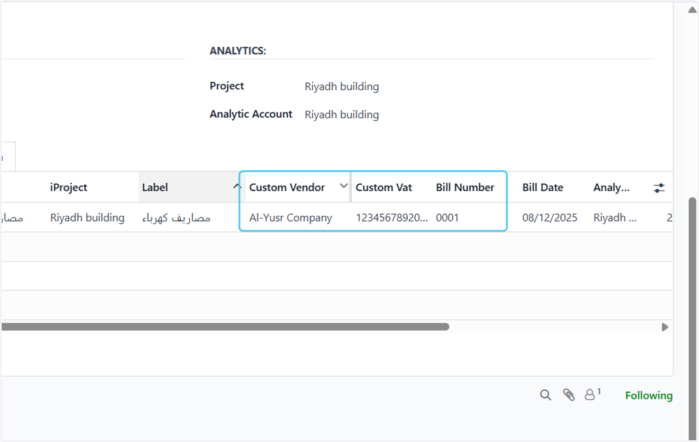Expand the Custom Vendor column chevron

(x=344, y=186)
